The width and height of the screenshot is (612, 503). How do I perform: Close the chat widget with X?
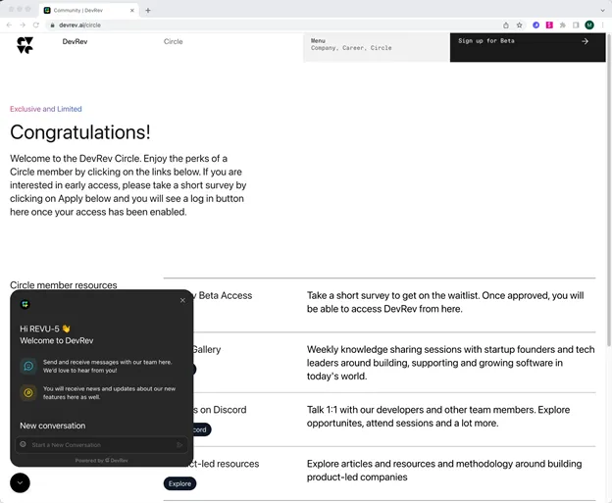182,300
